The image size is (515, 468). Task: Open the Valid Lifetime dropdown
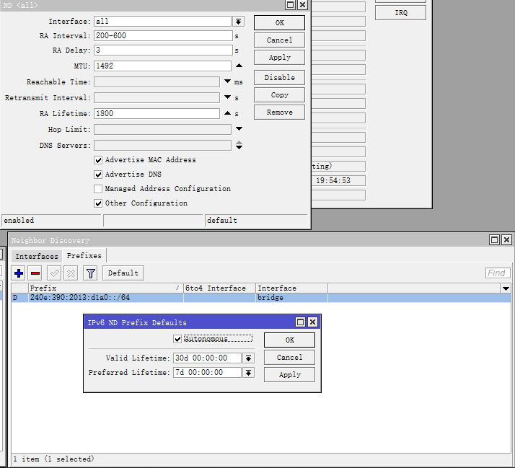(x=248, y=358)
